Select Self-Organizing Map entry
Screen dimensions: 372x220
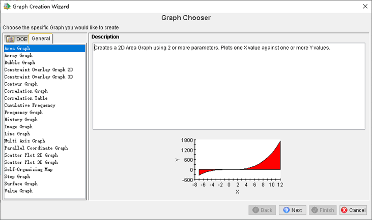(x=28, y=169)
